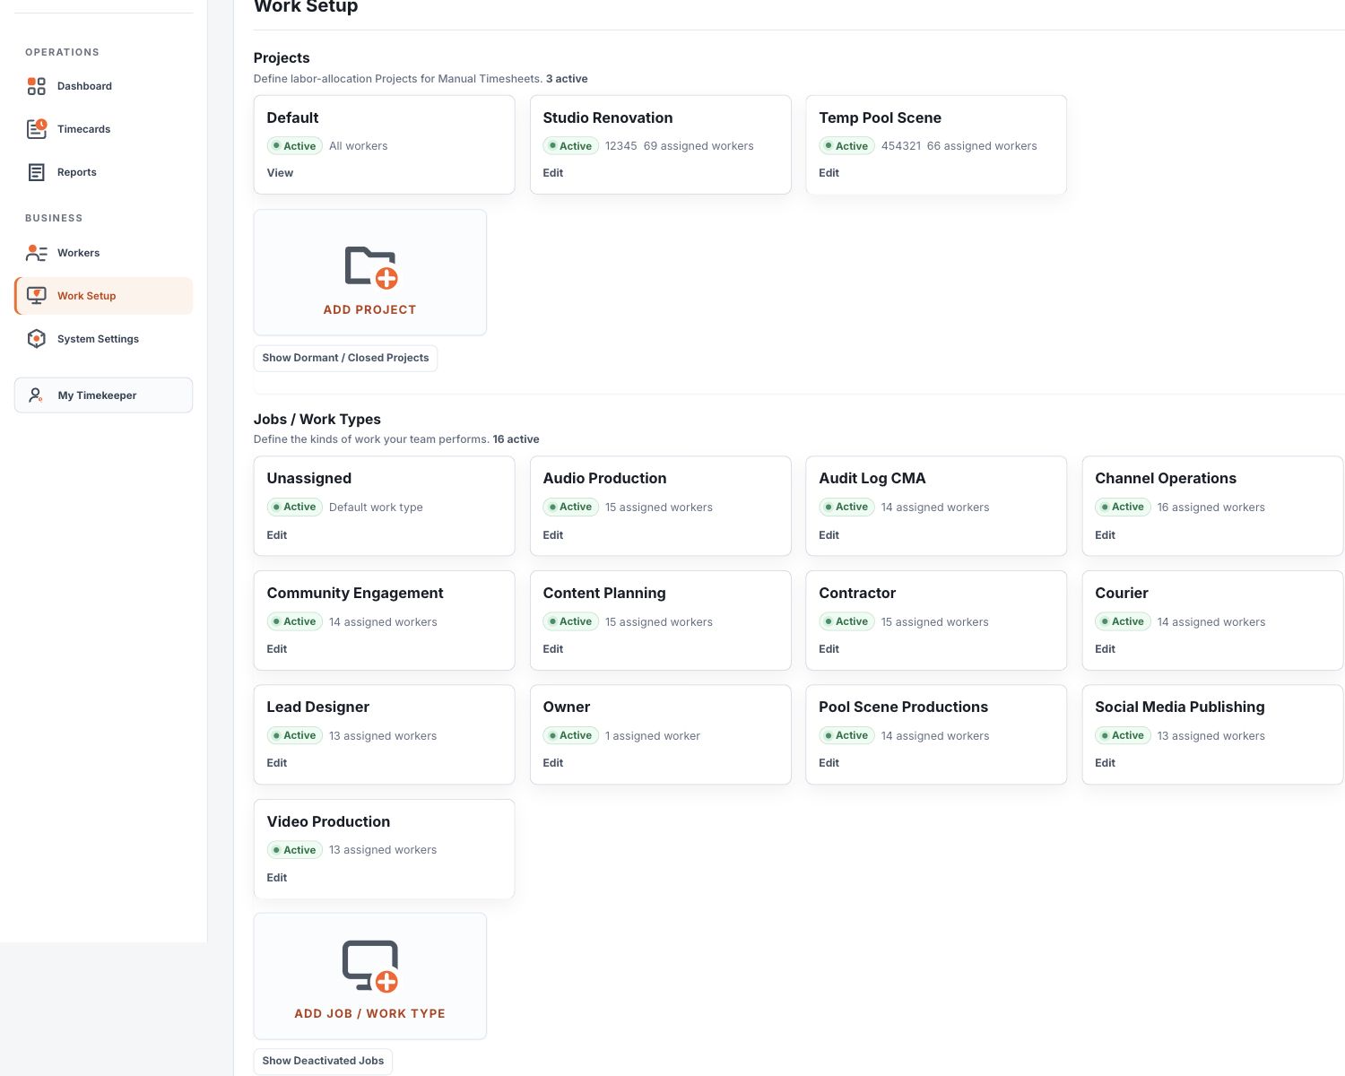Click the Timecards icon in sidebar
The image size is (1345, 1076).
pos(36,129)
